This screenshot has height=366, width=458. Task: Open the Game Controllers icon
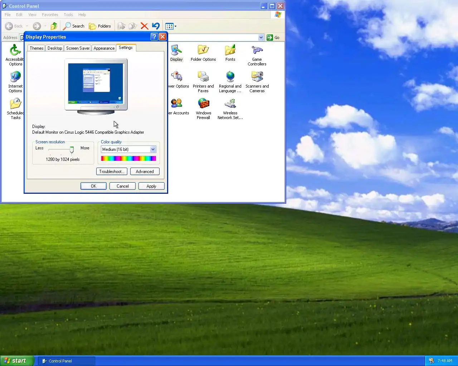pos(257,55)
